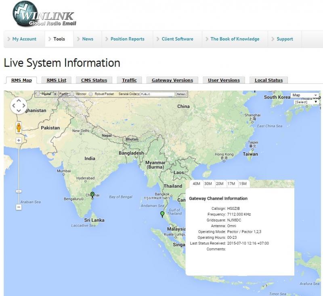The height and width of the screenshot is (296, 323).
Task: Select the Packet radio button
Action: [x=38, y=94]
